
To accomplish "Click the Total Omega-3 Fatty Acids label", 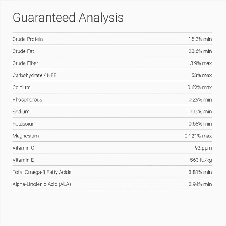I will click(x=42, y=172).
